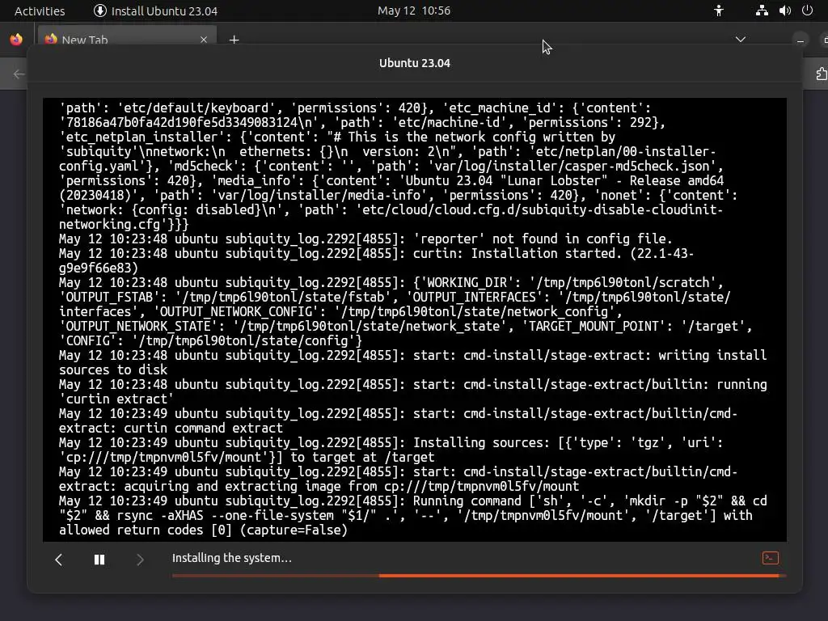Click the network status icon
828x621 pixels.
(x=762, y=11)
